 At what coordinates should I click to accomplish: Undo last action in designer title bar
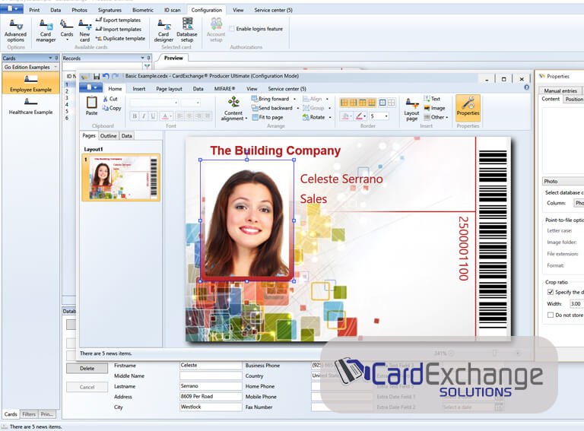coord(106,76)
